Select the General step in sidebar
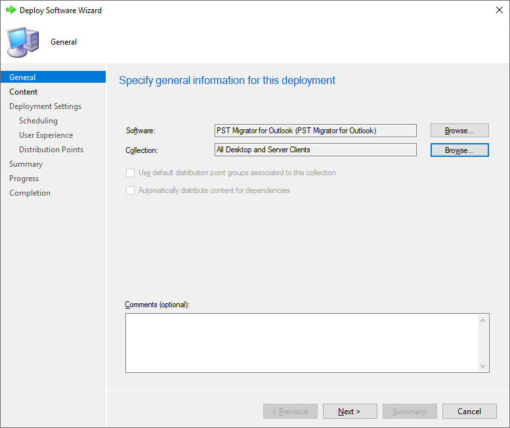The width and height of the screenshot is (510, 428). 53,77
